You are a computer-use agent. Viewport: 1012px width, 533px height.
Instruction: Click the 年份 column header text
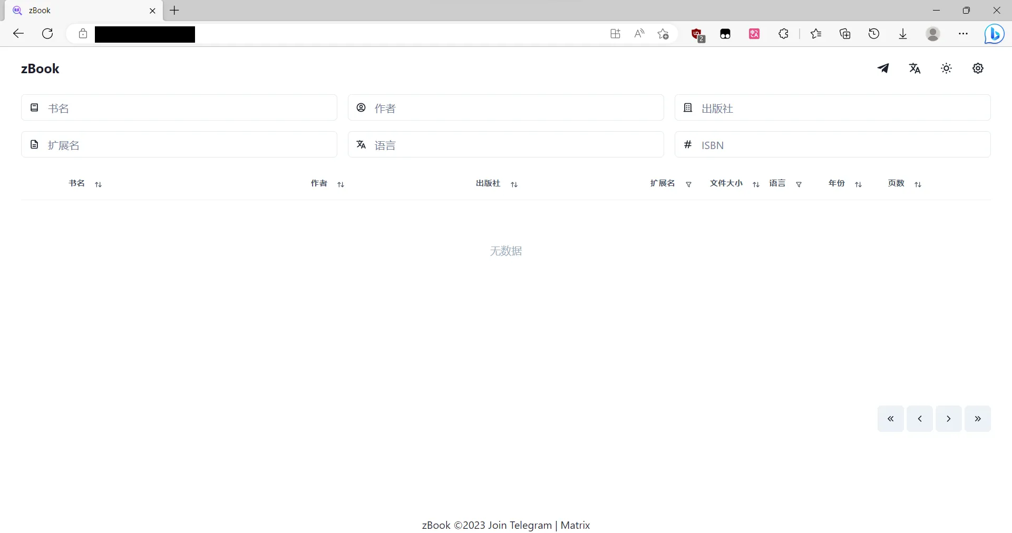836,183
